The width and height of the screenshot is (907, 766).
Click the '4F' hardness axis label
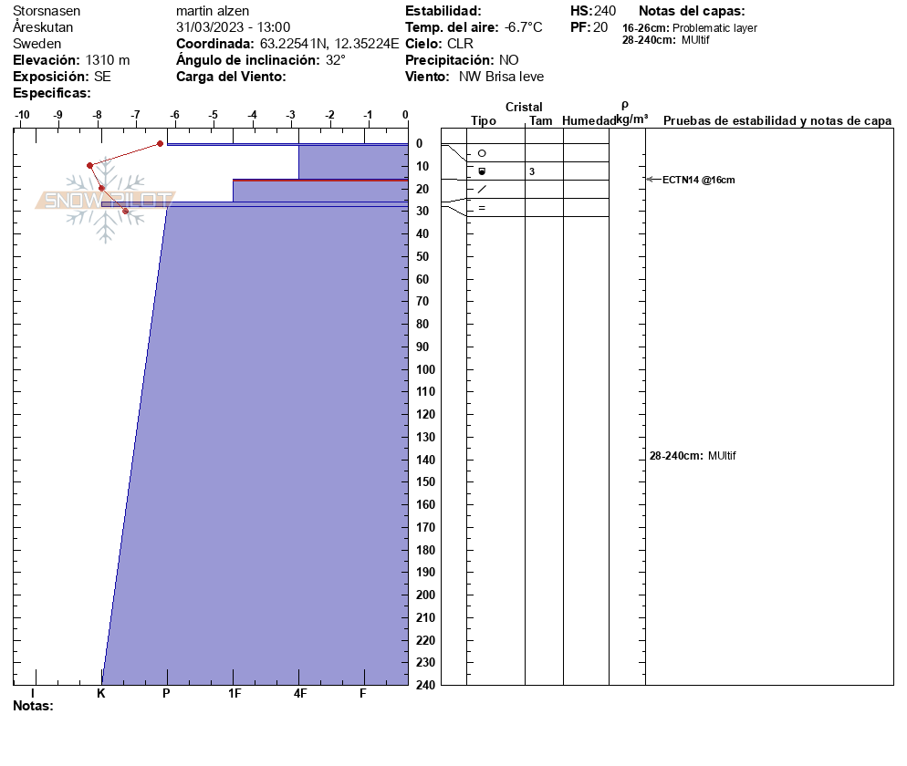click(299, 693)
